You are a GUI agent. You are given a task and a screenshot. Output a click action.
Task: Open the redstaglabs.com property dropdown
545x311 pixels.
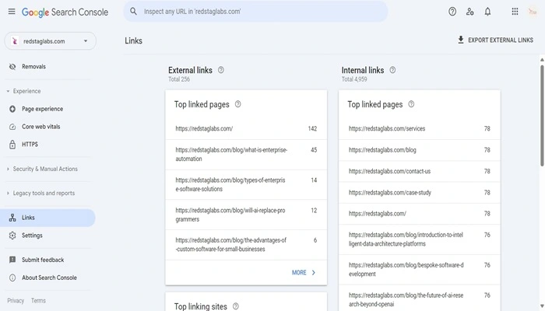point(51,40)
